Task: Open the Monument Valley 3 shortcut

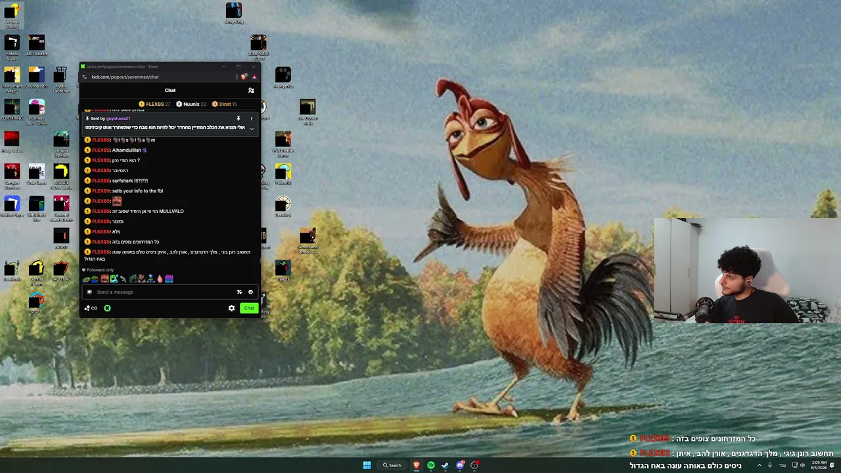Action: point(12,79)
